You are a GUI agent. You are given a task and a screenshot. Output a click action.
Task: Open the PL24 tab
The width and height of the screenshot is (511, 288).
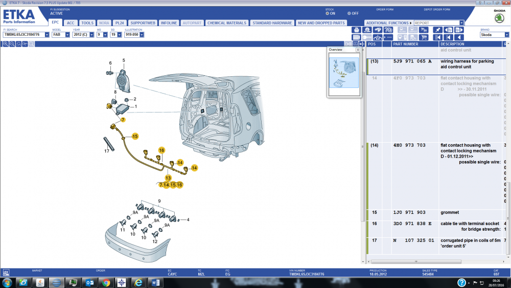[120, 23]
